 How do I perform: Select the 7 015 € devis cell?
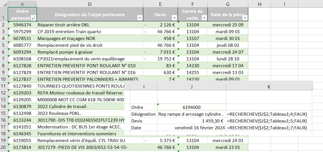pyautogui.click(x=160, y=52)
